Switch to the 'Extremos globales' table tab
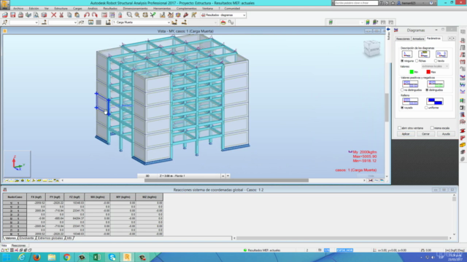This screenshot has width=467, height=262. click(x=50, y=238)
